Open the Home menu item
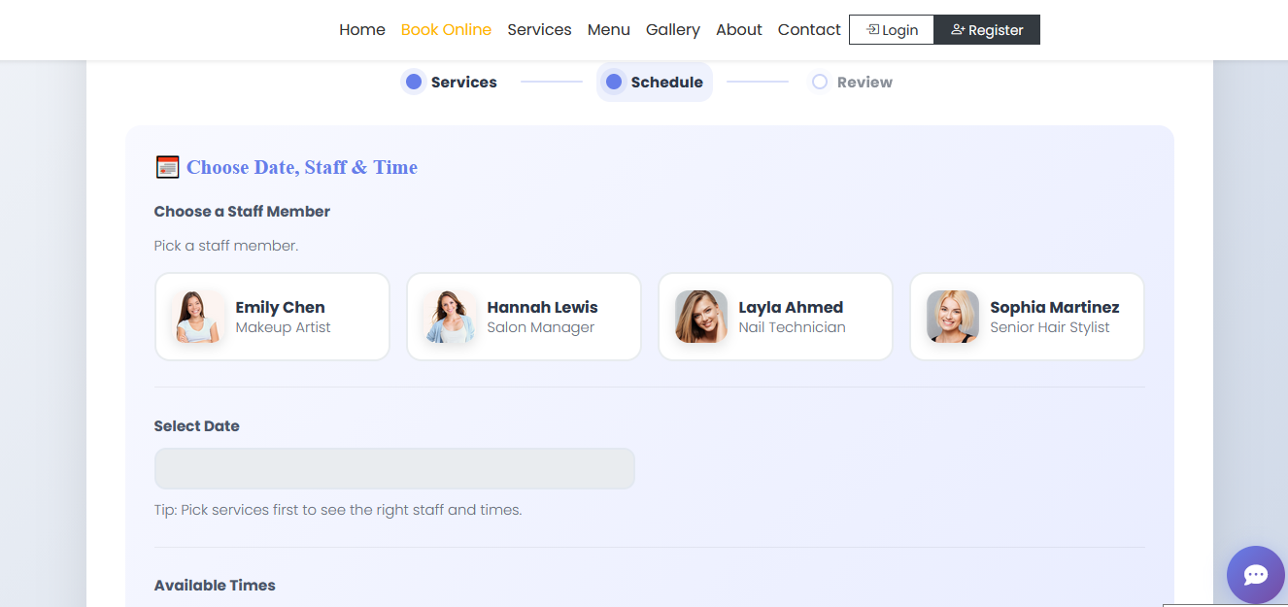 361,29
